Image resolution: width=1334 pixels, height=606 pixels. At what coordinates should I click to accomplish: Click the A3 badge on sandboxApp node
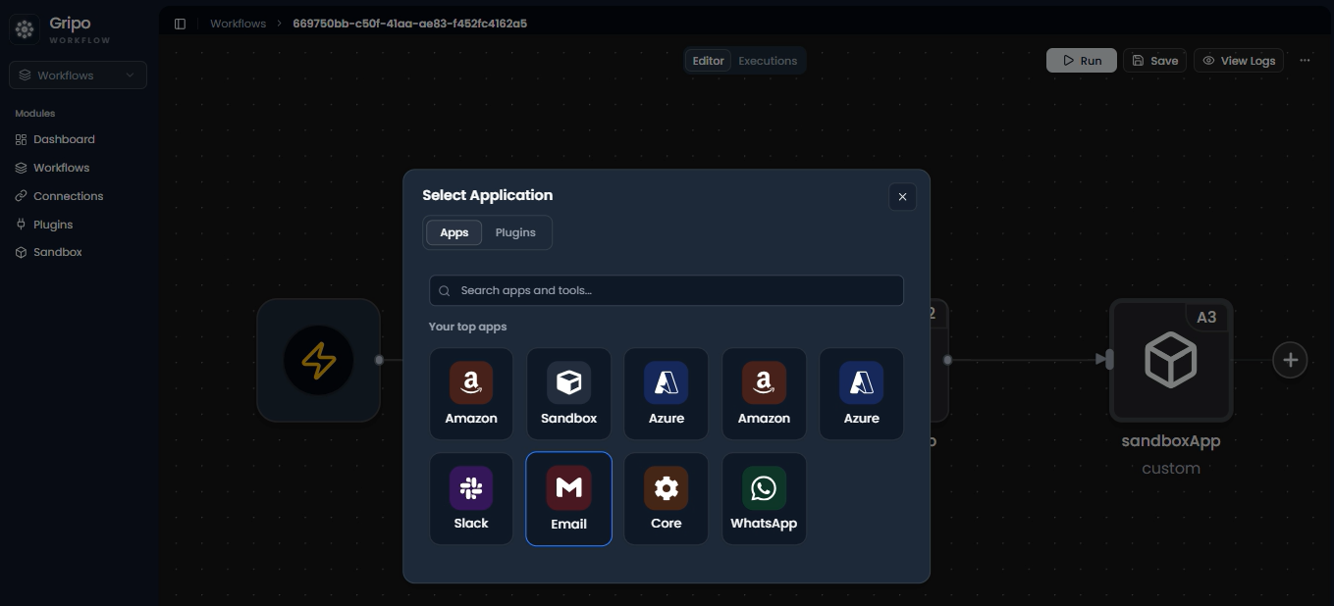[1207, 317]
